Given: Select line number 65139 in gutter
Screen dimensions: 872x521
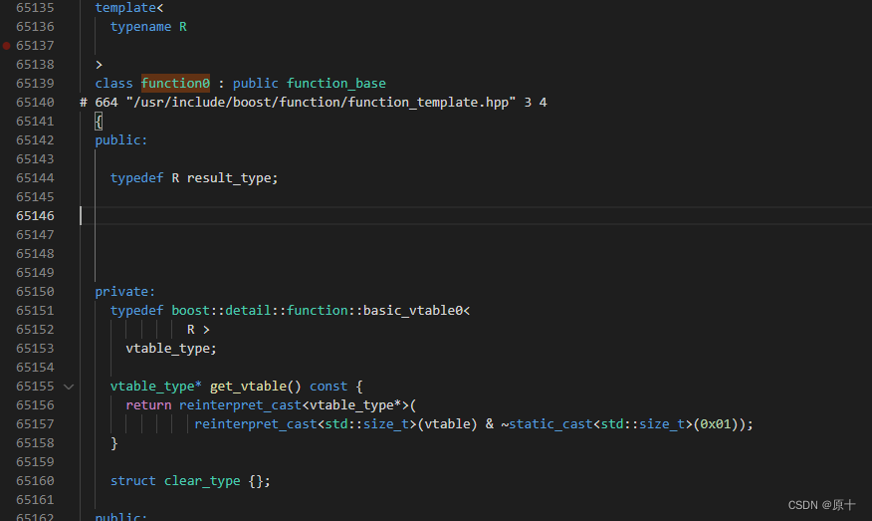Looking at the screenshot, I should pos(35,84).
